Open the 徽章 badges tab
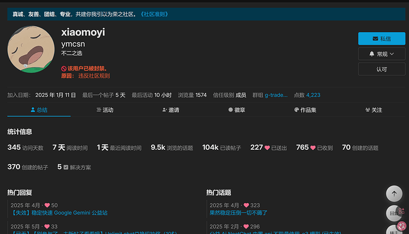The height and width of the screenshot is (234, 409). (237, 110)
